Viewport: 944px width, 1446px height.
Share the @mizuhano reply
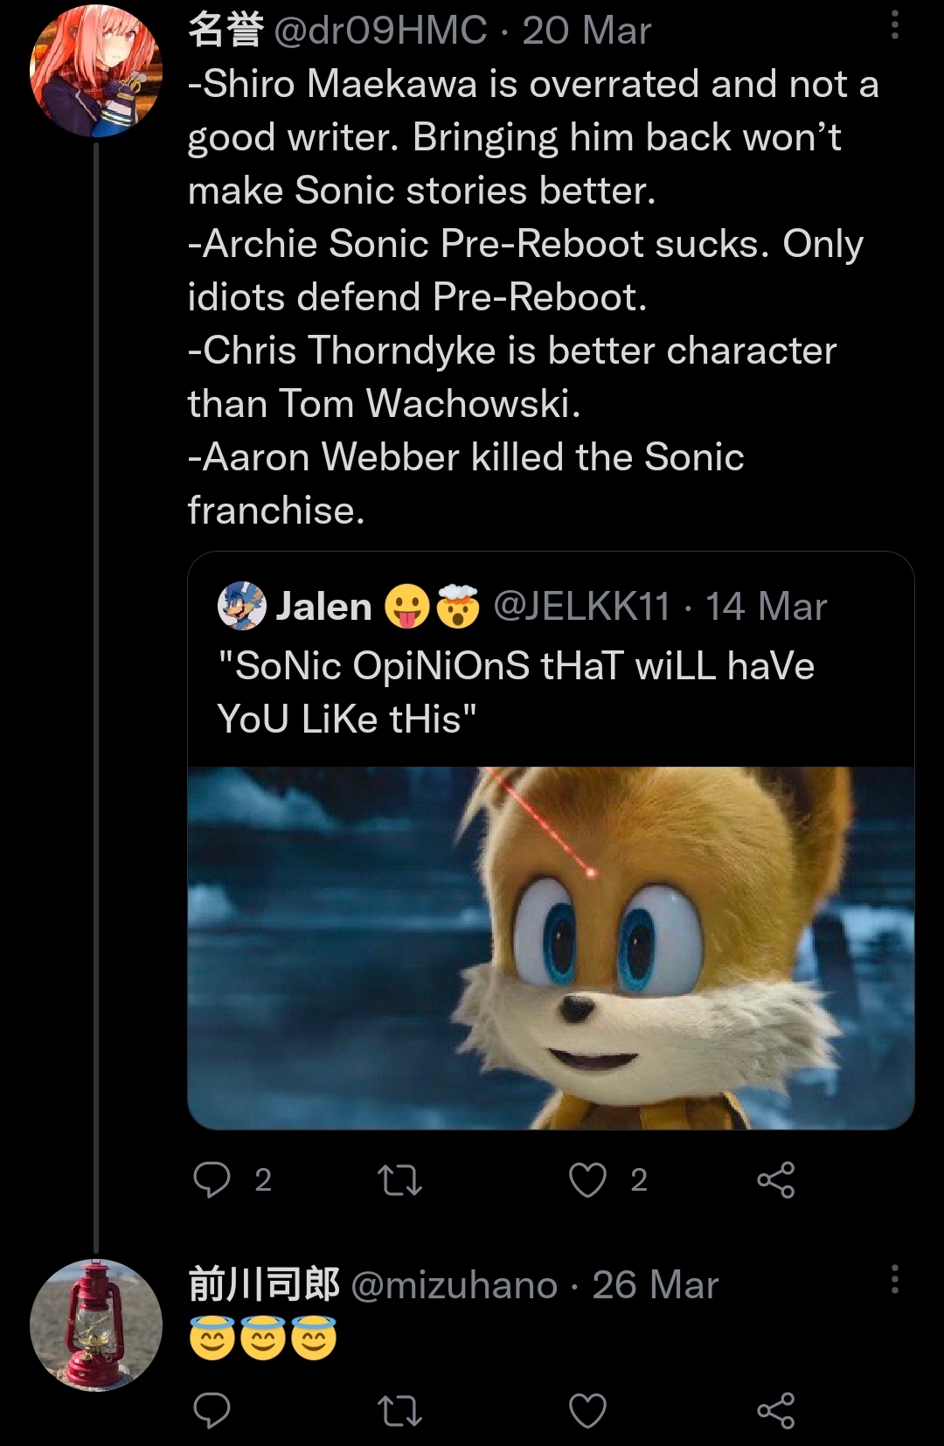tap(775, 1410)
